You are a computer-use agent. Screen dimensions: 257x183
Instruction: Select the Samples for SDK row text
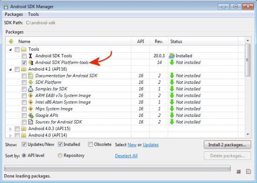(51, 89)
